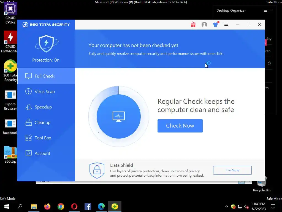Switch to Virus Scan section
The height and width of the screenshot is (212, 282).
point(46,91)
